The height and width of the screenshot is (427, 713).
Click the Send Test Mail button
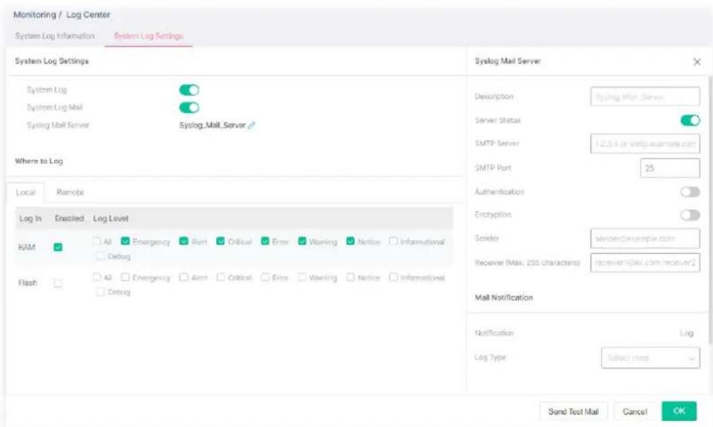pyautogui.click(x=573, y=411)
